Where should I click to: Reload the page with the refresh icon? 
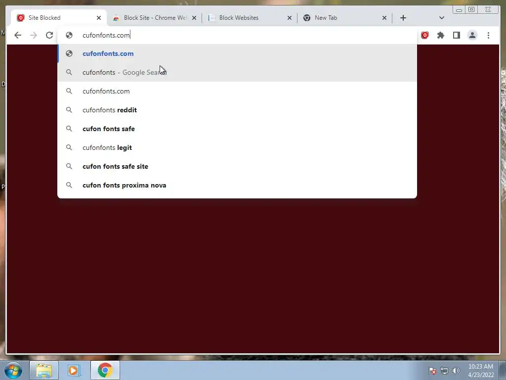[x=49, y=35]
